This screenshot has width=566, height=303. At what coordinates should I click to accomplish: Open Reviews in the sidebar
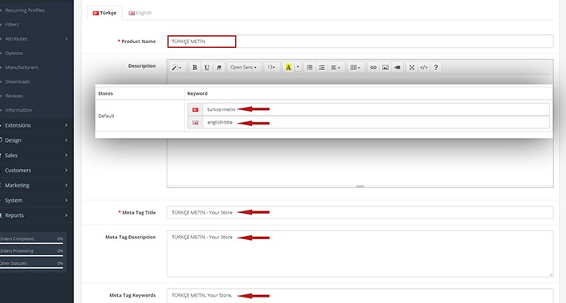pyautogui.click(x=14, y=96)
